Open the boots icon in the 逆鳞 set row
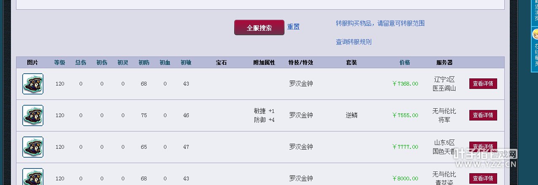The height and width of the screenshot is (185, 538). pyautogui.click(x=33, y=115)
